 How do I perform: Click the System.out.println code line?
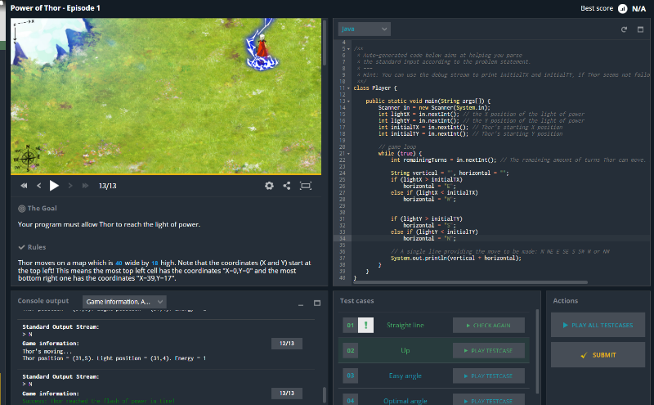[456, 258]
